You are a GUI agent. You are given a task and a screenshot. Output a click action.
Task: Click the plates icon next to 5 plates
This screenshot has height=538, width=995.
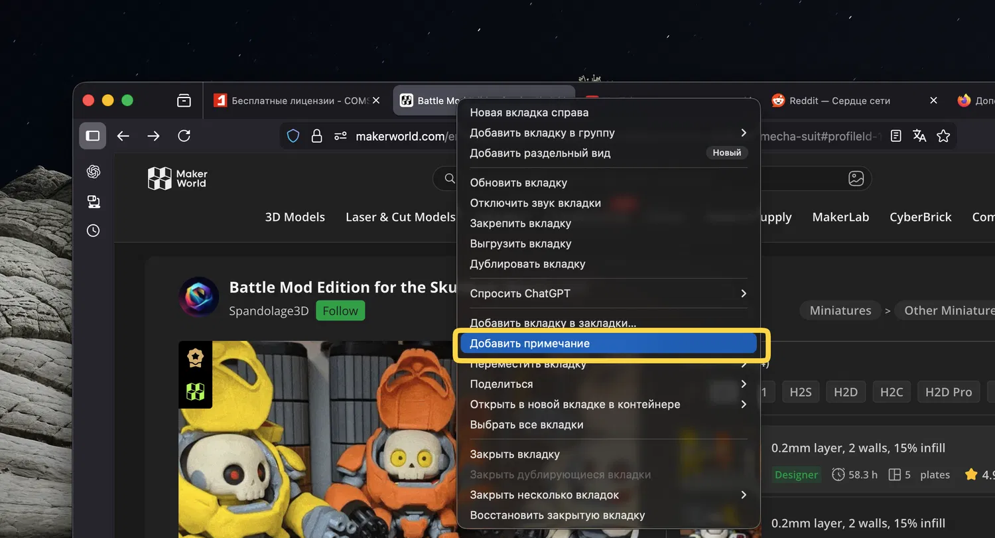894,474
